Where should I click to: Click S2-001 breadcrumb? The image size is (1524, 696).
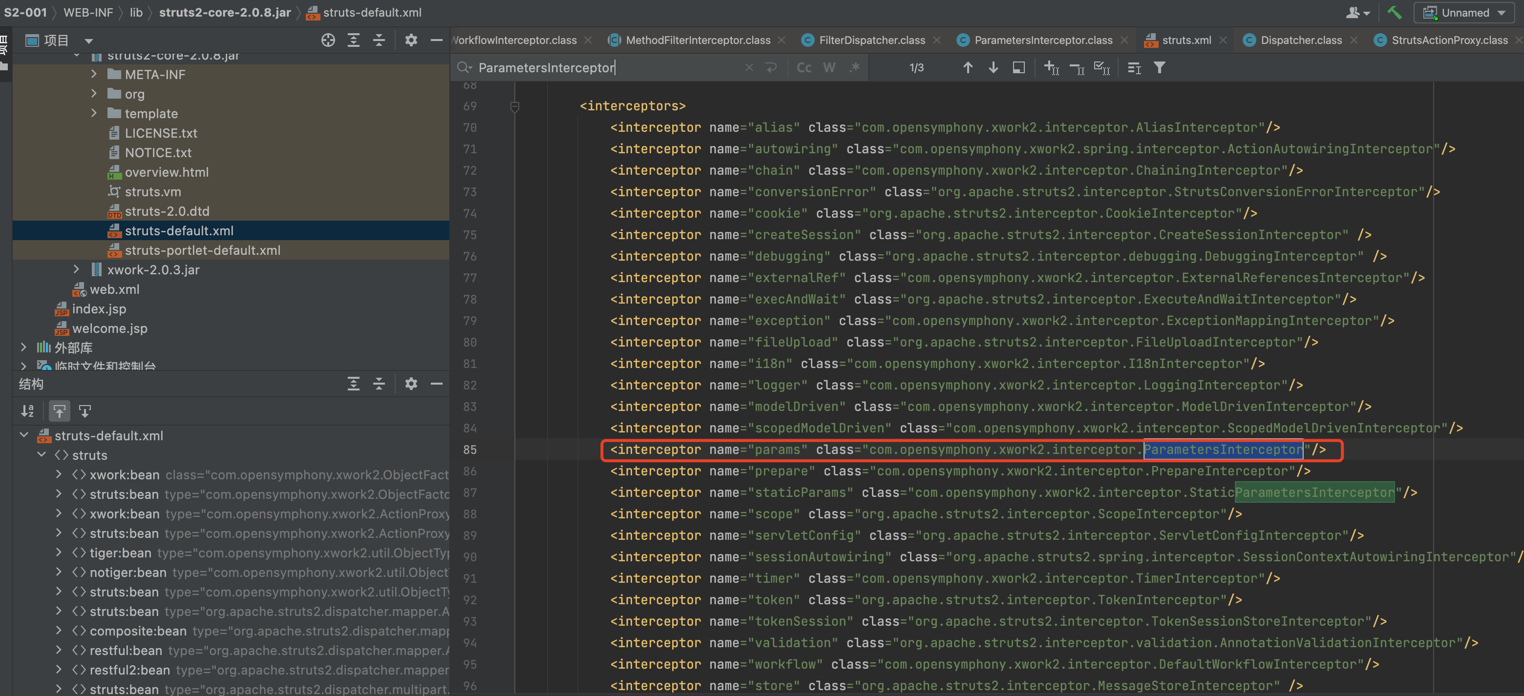pos(25,12)
